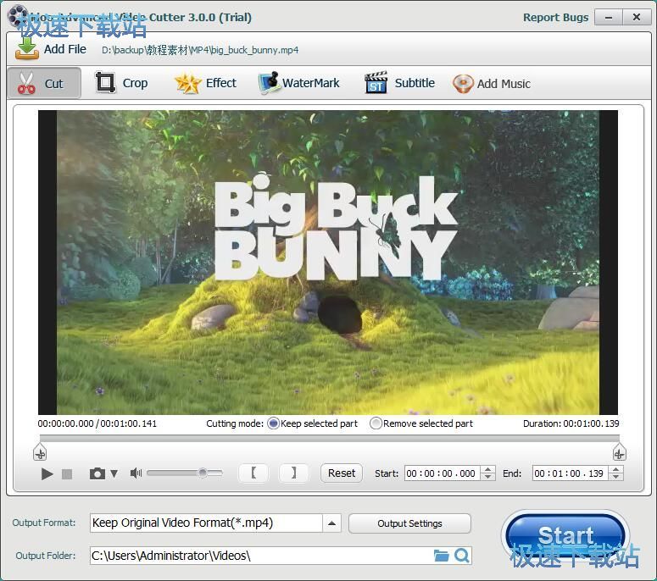Decrease the End time with down arrow
Viewport: 657px width, 581px height.
[616, 477]
